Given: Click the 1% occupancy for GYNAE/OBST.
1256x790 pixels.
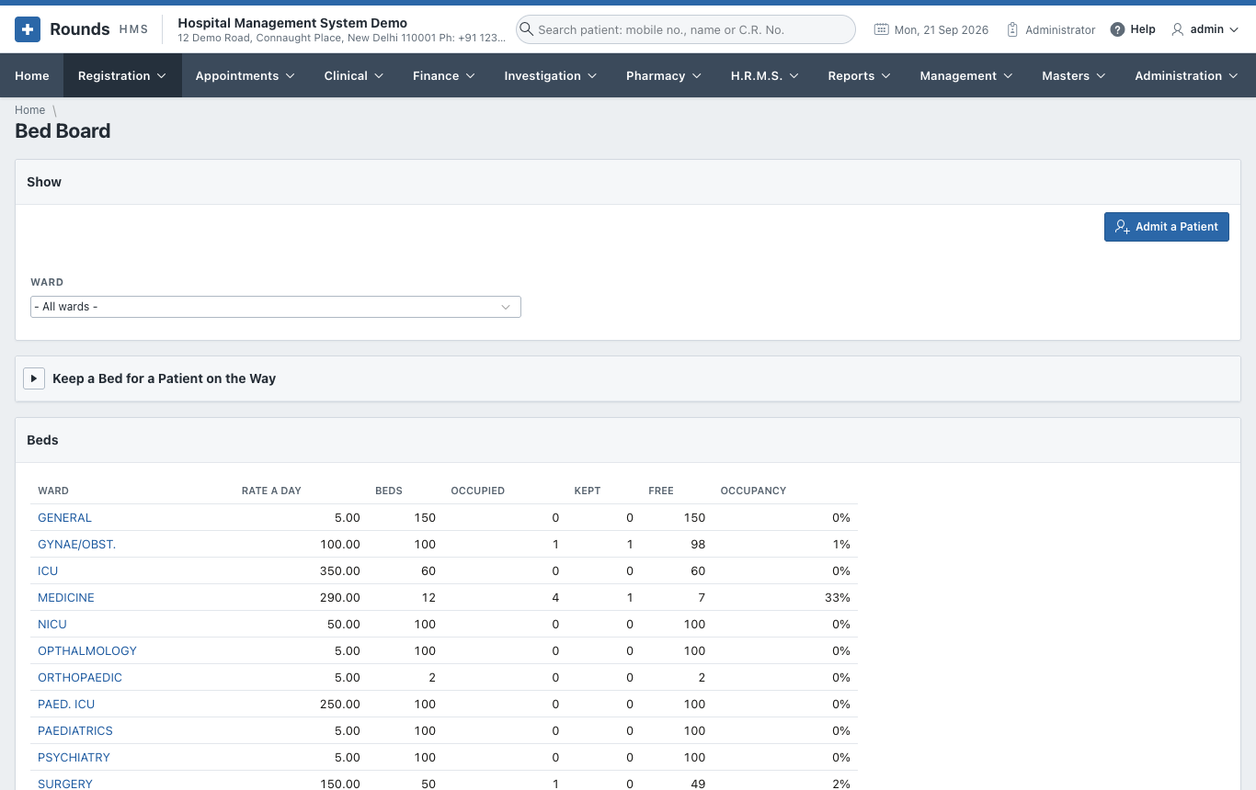Looking at the screenshot, I should coord(841,545).
